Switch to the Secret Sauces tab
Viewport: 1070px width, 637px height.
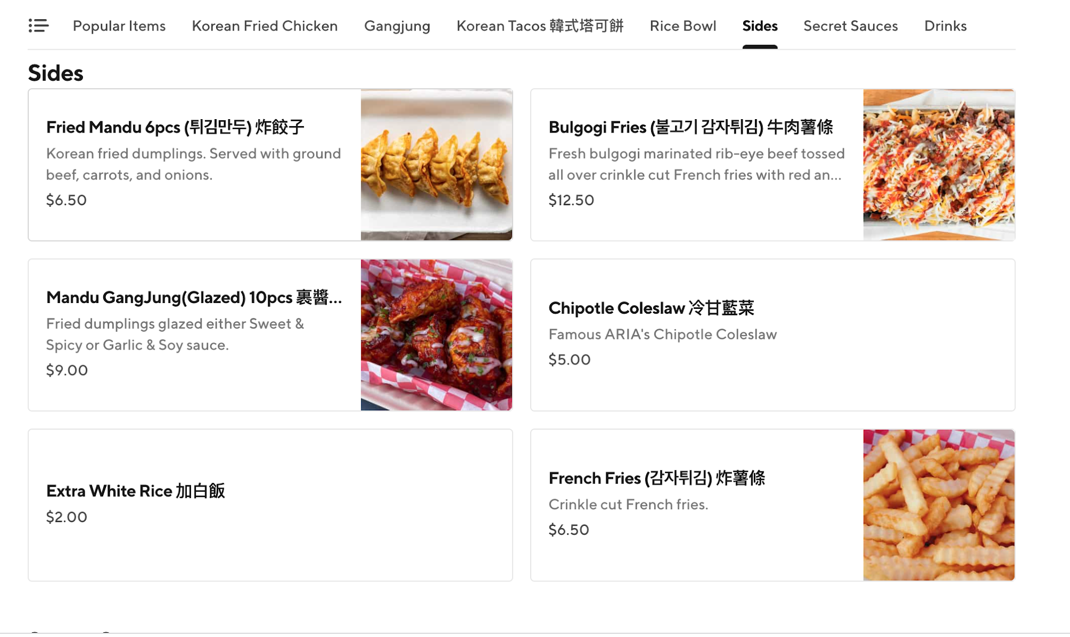(851, 26)
